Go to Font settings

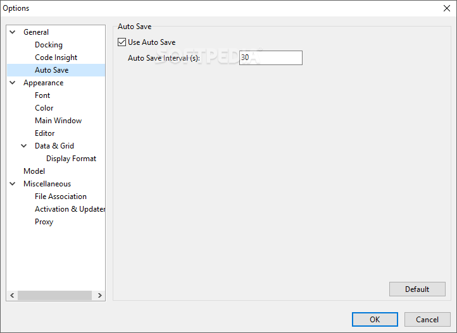pos(42,95)
